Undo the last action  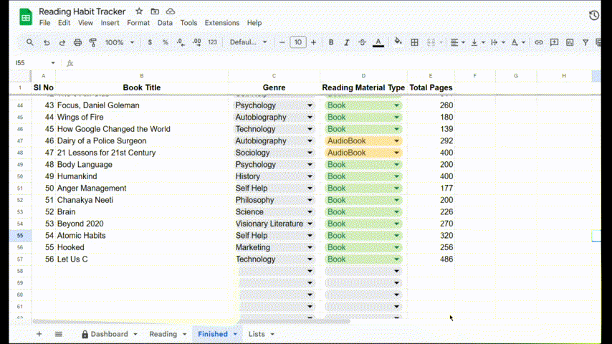click(47, 42)
